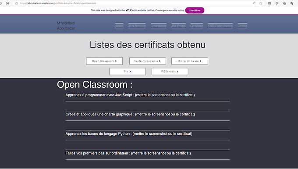Click the M'houmadi Aboubacar site title
298x169 pixels.
coord(66,26)
